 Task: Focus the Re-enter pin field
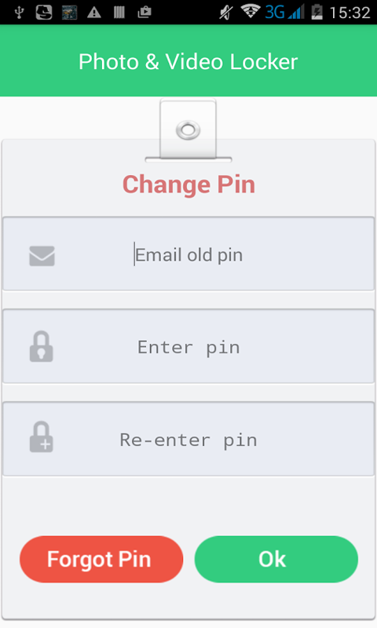[188, 439]
